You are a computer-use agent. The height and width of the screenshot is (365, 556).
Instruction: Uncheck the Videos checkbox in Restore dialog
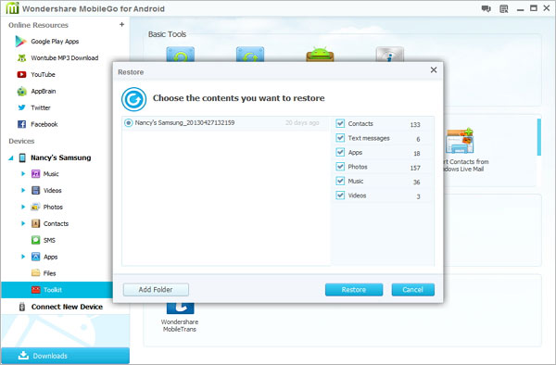(340, 195)
